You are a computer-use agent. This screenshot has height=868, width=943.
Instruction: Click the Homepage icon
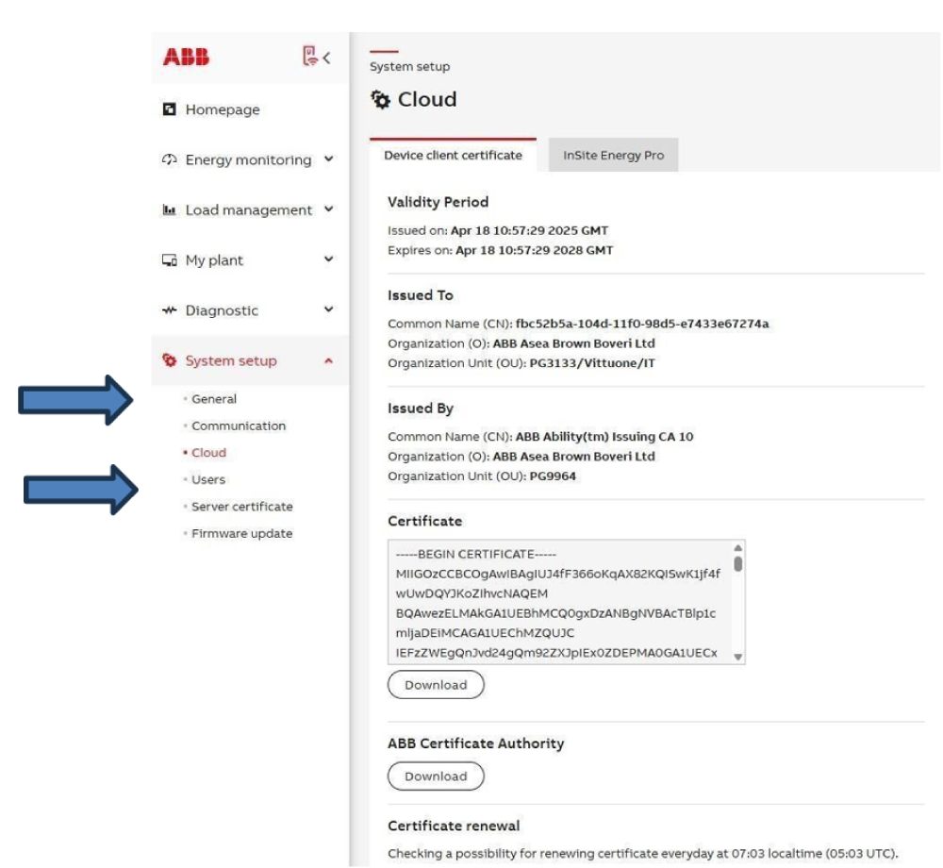[x=170, y=109]
